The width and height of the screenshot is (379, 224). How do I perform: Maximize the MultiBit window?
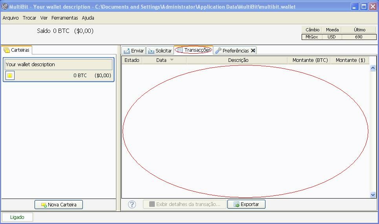[364, 7]
